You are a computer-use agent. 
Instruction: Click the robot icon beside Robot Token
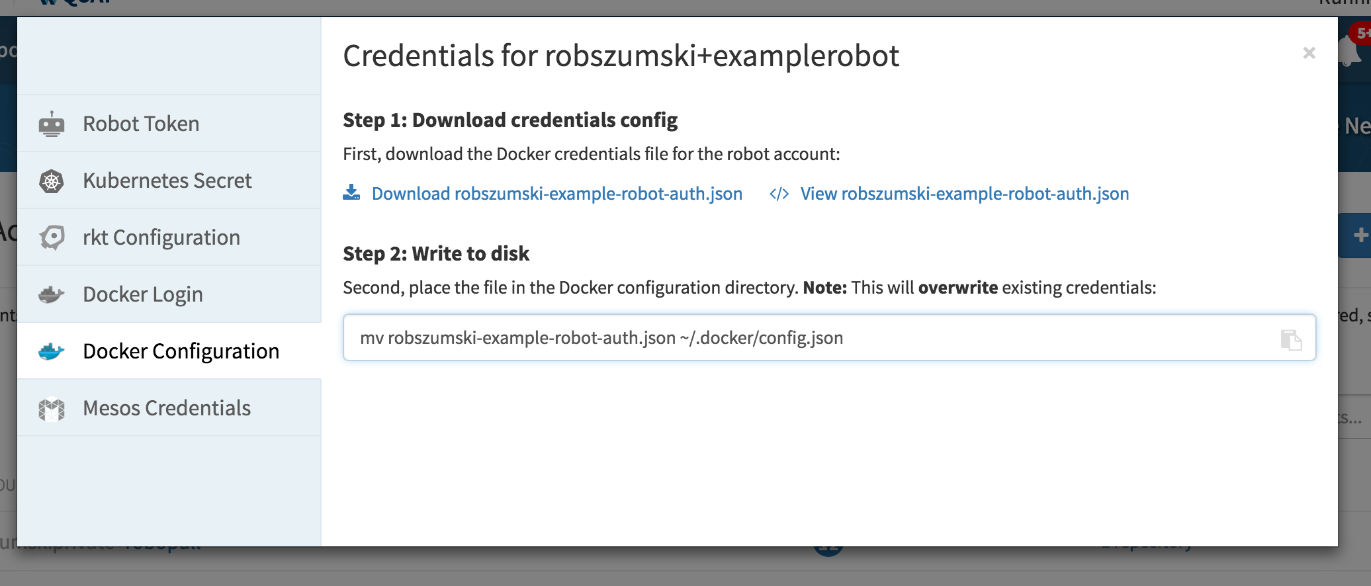[x=52, y=124]
